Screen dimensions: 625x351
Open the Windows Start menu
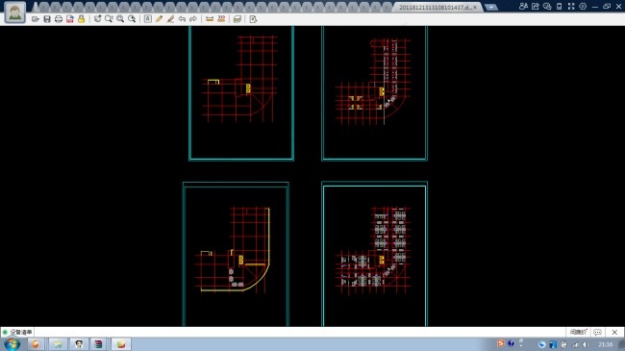(12, 344)
